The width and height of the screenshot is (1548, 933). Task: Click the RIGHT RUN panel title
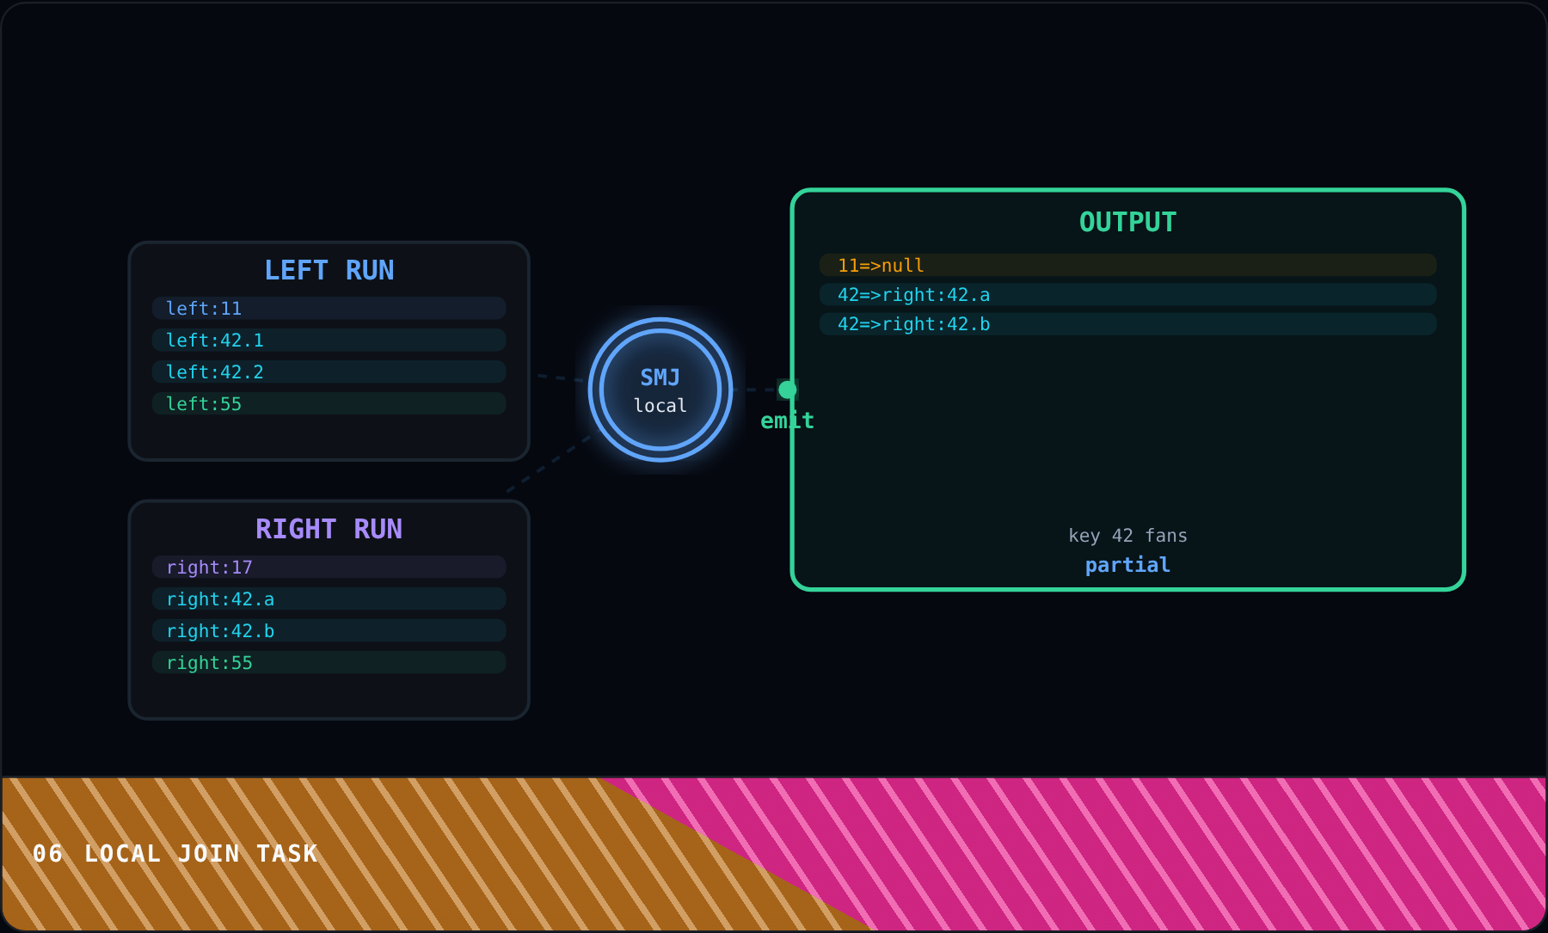329,529
